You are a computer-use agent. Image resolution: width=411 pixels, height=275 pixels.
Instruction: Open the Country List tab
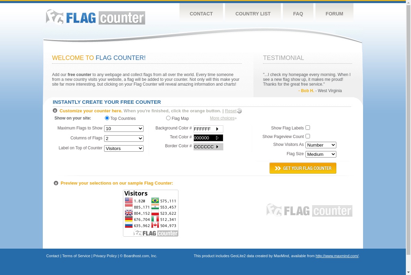click(253, 14)
